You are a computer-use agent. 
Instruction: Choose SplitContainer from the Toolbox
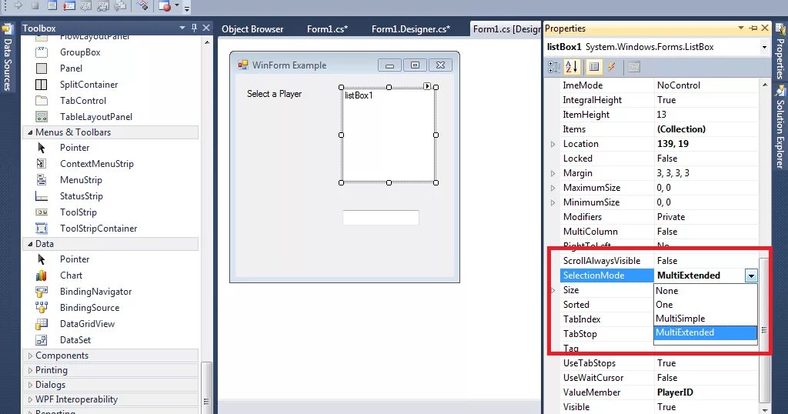pyautogui.click(x=89, y=85)
